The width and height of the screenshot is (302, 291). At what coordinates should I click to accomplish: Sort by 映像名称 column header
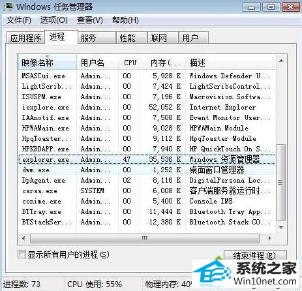48,63
